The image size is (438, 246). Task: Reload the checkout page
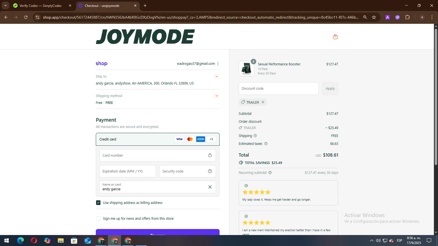click(26, 17)
